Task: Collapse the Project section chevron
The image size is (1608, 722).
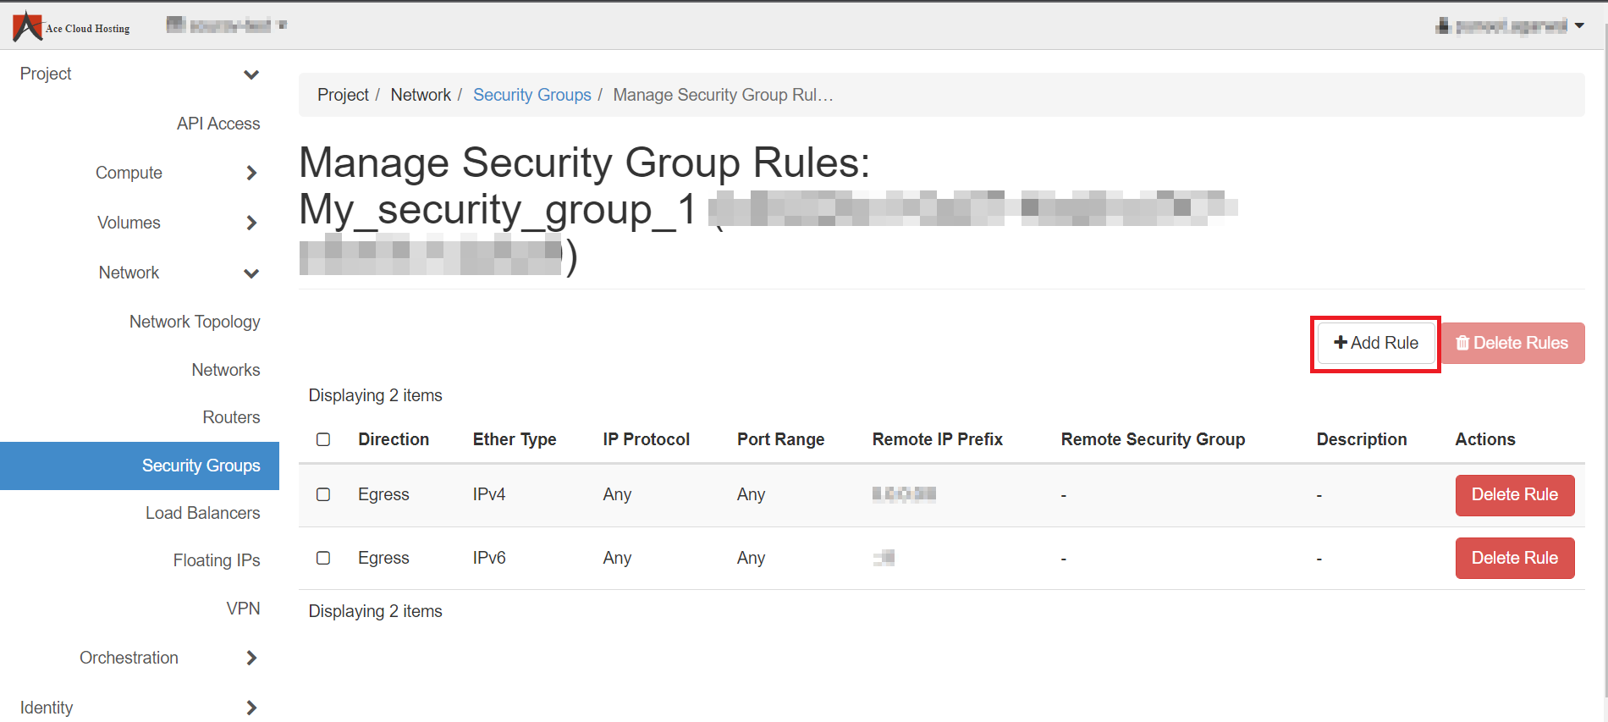Action: coord(251,74)
